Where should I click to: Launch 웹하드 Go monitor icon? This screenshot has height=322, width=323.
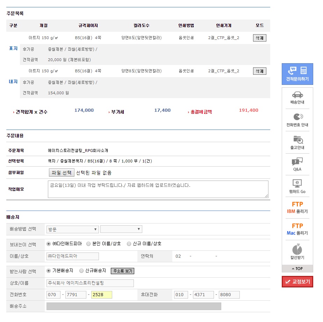tap(297, 186)
